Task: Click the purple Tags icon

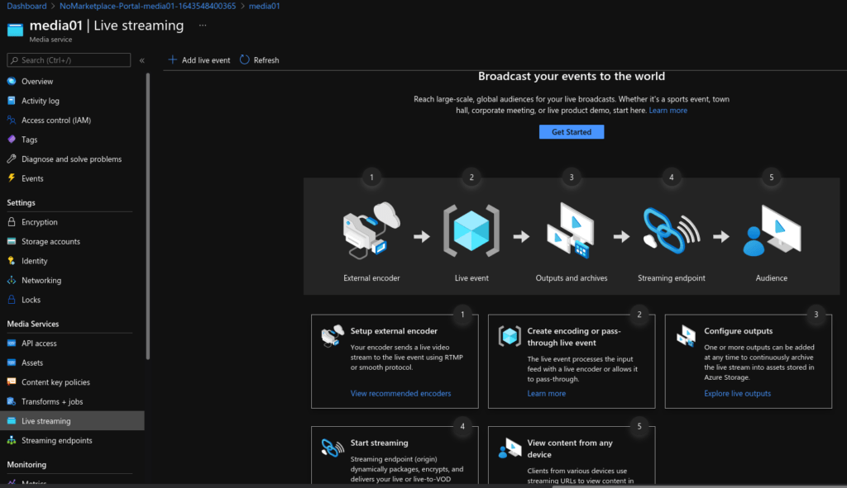Action: (x=12, y=140)
